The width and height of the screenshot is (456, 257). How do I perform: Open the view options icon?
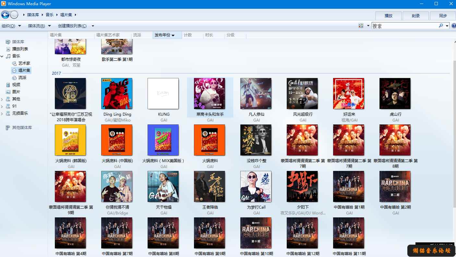pos(361,26)
